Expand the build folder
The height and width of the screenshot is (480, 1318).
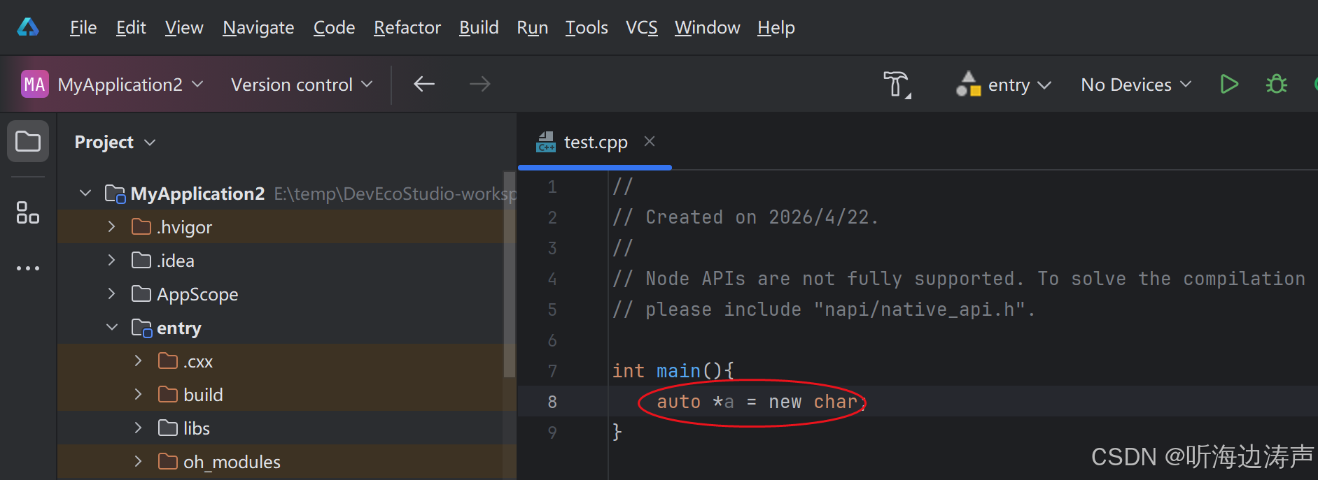tap(138, 394)
